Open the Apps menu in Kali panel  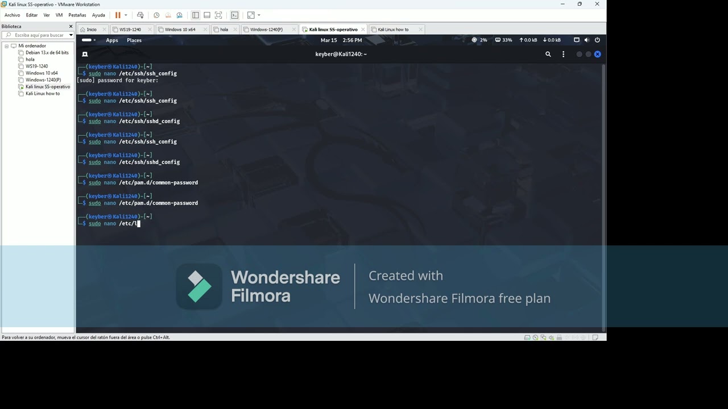(x=112, y=40)
